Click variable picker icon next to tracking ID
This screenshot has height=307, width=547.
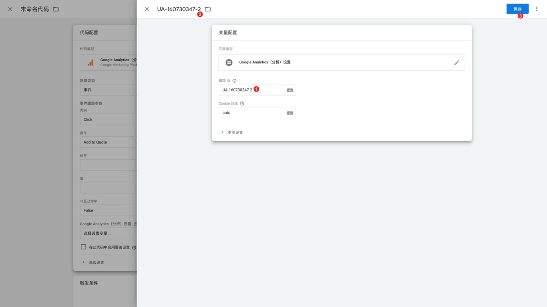tap(290, 90)
